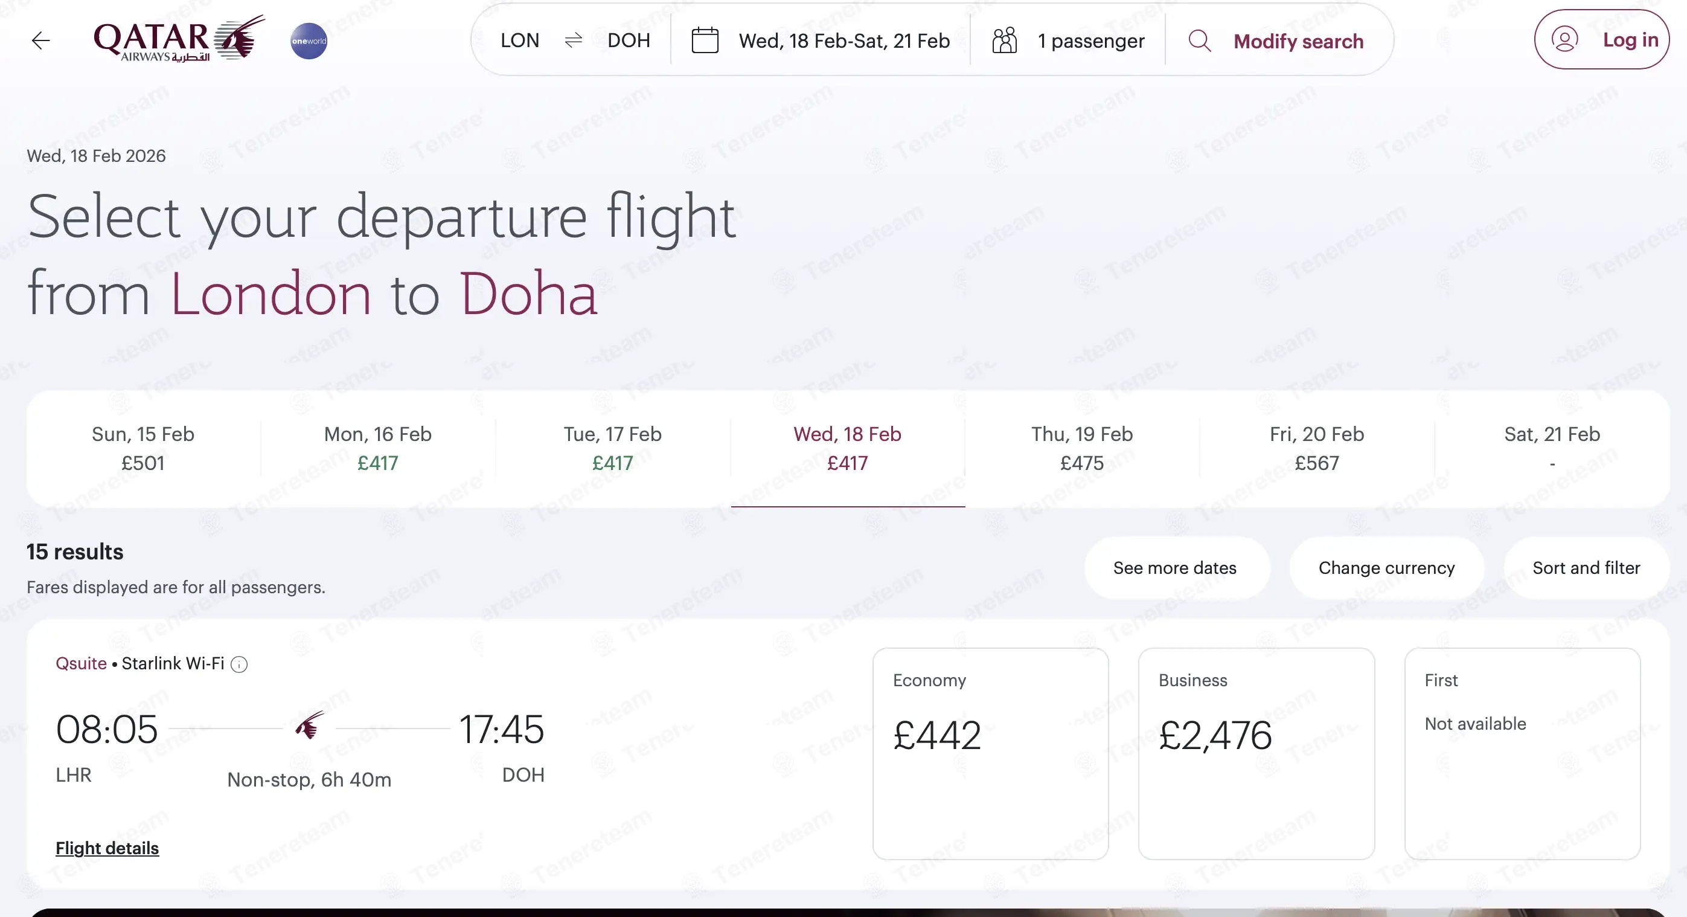
Task: Choose the Economy £442 fare
Action: click(990, 753)
